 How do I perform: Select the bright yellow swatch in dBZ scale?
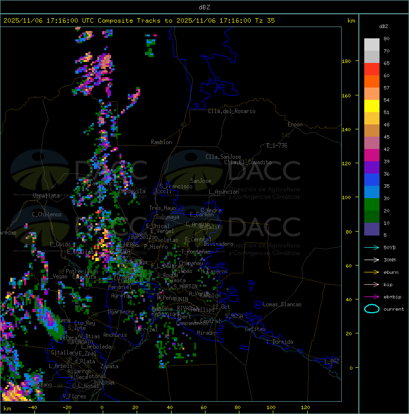[372, 106]
